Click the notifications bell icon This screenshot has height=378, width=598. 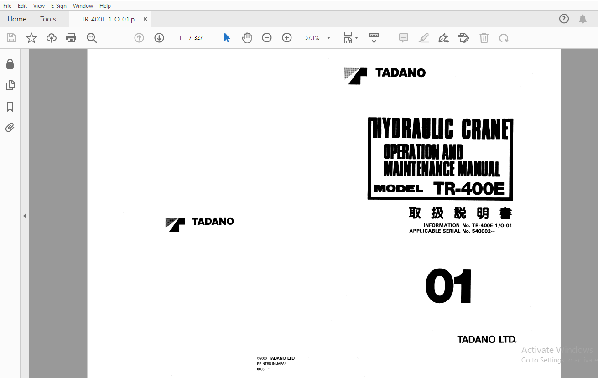(x=583, y=19)
